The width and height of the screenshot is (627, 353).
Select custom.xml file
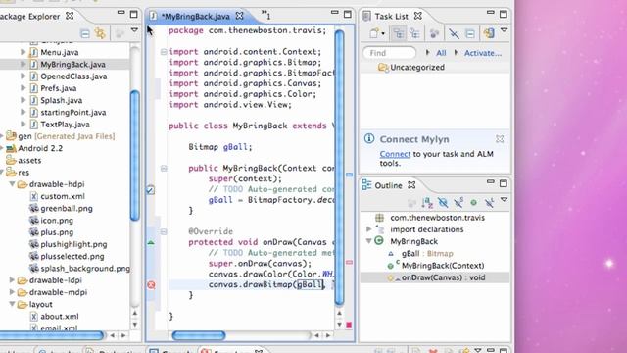[63, 196]
